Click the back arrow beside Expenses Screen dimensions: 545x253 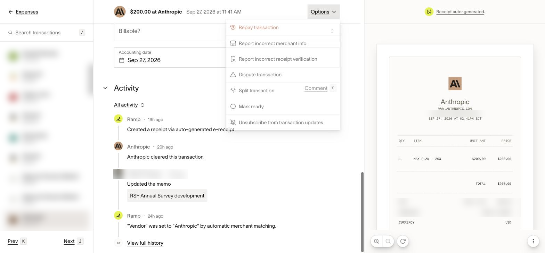10,12
